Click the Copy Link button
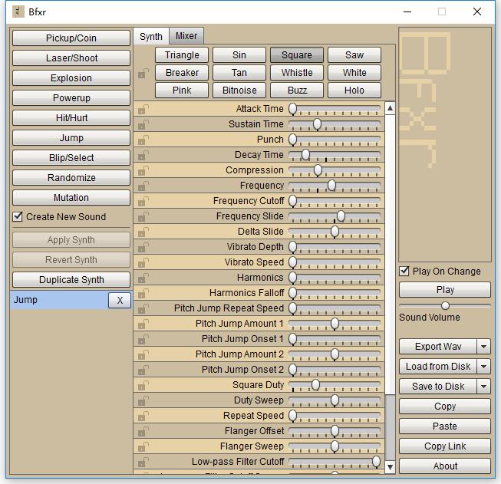The width and height of the screenshot is (501, 484). (445, 446)
